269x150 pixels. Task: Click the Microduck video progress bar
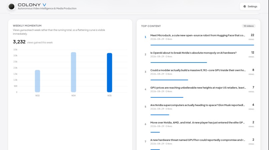pos(202,45)
